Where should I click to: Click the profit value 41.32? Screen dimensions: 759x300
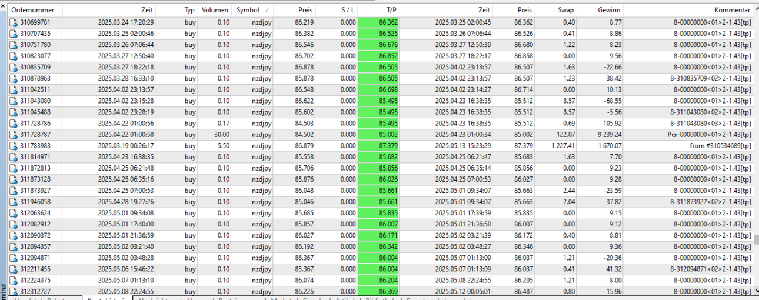click(613, 269)
